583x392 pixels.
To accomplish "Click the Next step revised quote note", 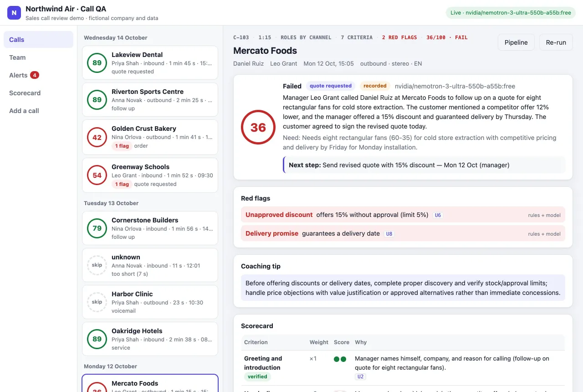I will [x=424, y=165].
